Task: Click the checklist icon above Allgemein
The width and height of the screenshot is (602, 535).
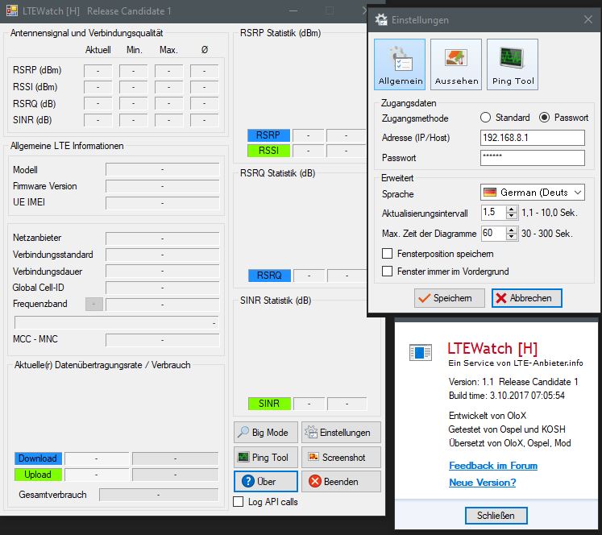Action: [400, 59]
